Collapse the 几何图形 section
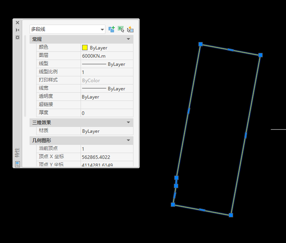The width and height of the screenshot is (286, 243). click(128, 140)
